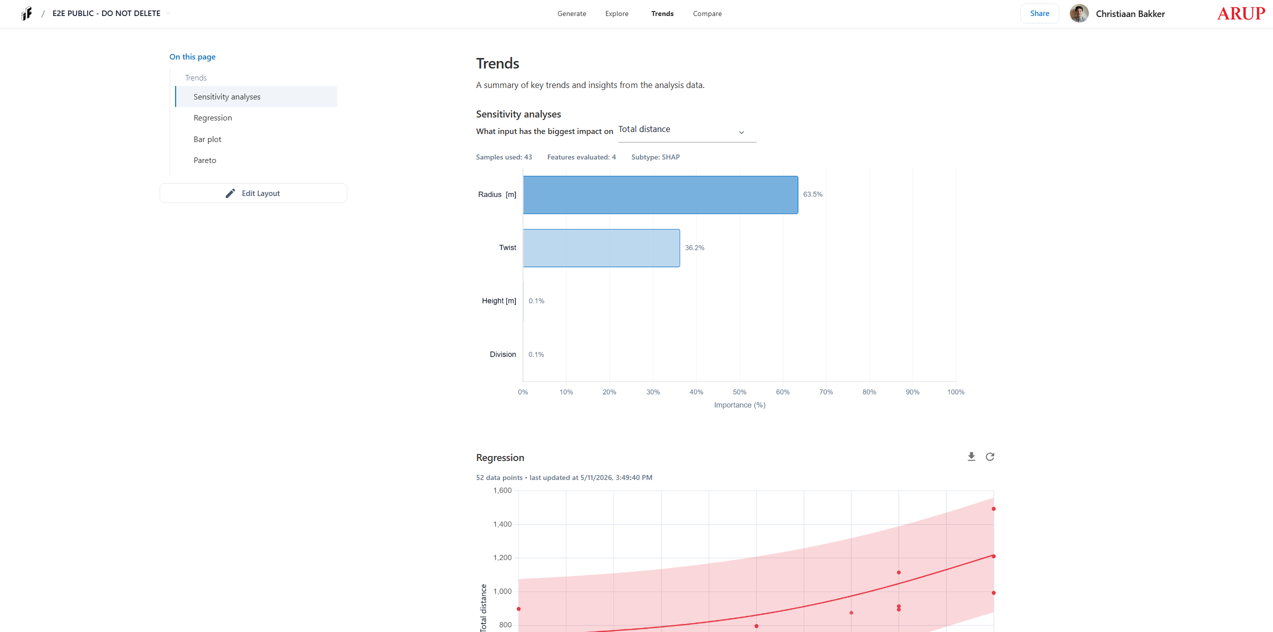The image size is (1273, 632).
Task: Click the ARUP logo
Action: (1241, 13)
